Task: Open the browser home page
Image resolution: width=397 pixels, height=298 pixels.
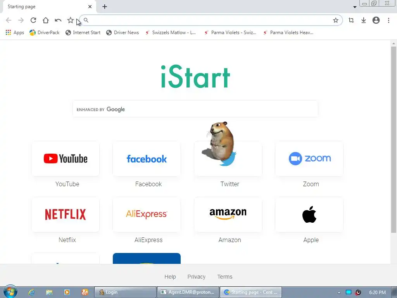Action: [x=46, y=20]
